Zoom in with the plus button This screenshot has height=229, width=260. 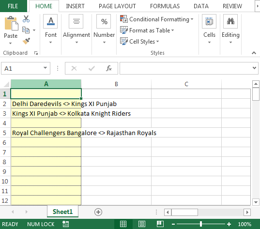point(229,224)
